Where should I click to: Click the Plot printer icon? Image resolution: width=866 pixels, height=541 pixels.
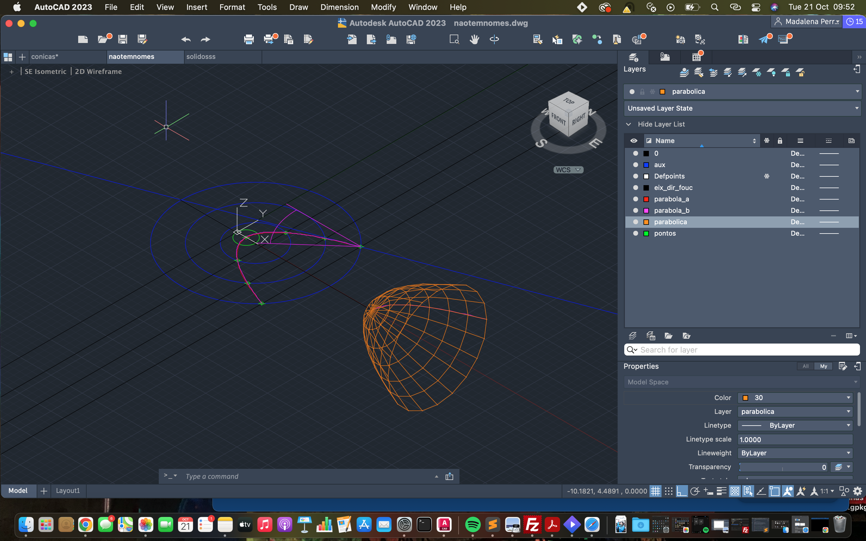tap(249, 39)
